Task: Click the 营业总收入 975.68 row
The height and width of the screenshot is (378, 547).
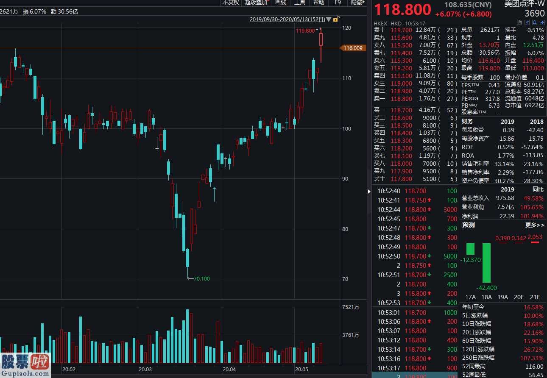Action: [x=502, y=198]
